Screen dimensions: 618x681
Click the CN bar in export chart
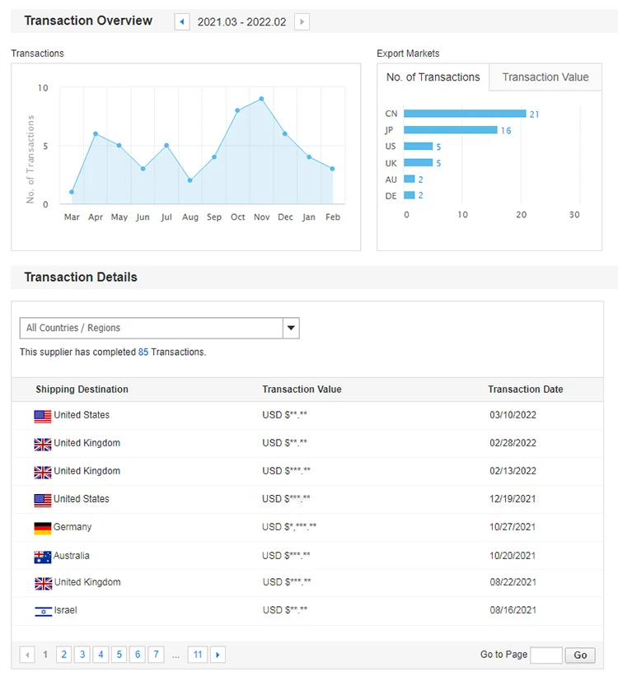[x=464, y=114]
